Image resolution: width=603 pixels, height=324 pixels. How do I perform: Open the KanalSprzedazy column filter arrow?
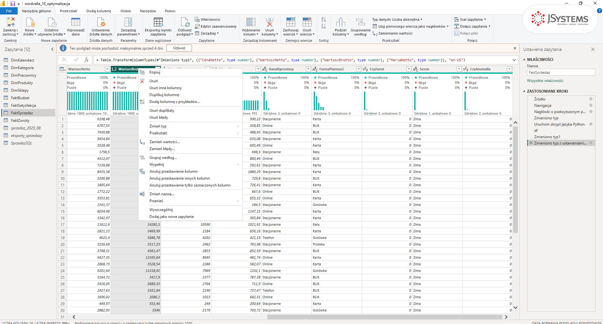pos(308,69)
